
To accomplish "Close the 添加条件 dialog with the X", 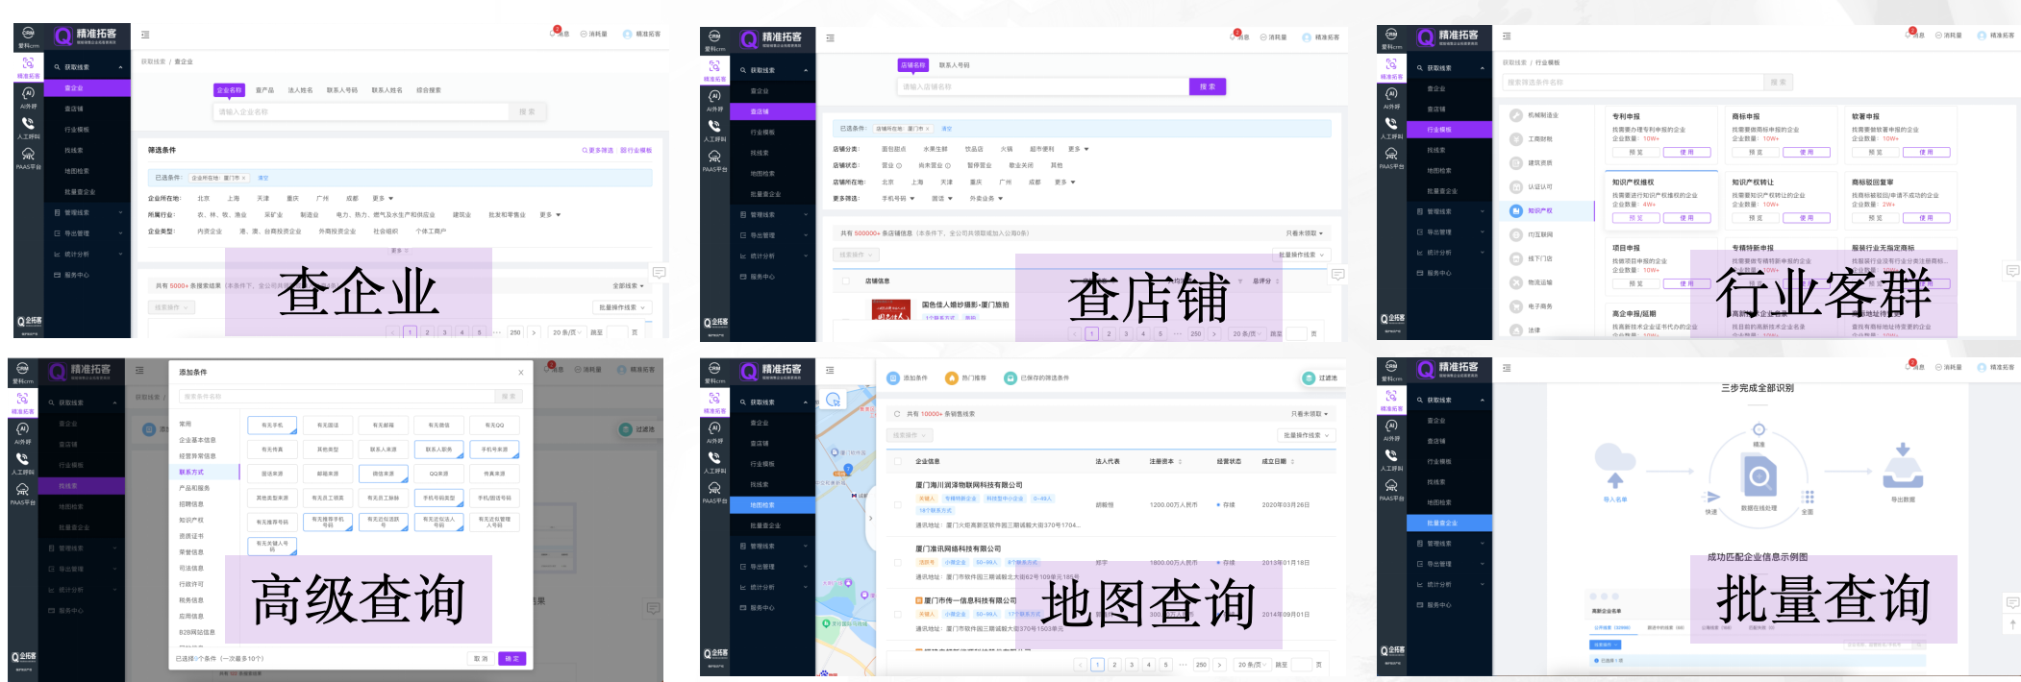I will coord(521,373).
